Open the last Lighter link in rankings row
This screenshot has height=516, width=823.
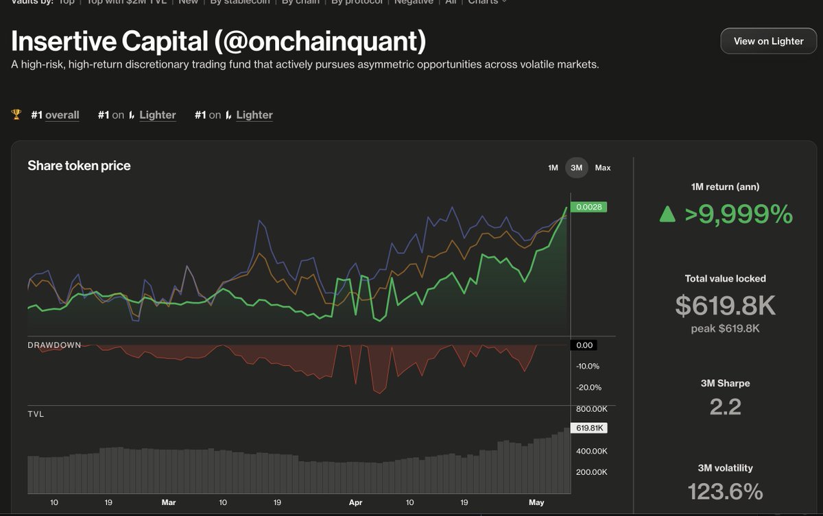pos(254,115)
